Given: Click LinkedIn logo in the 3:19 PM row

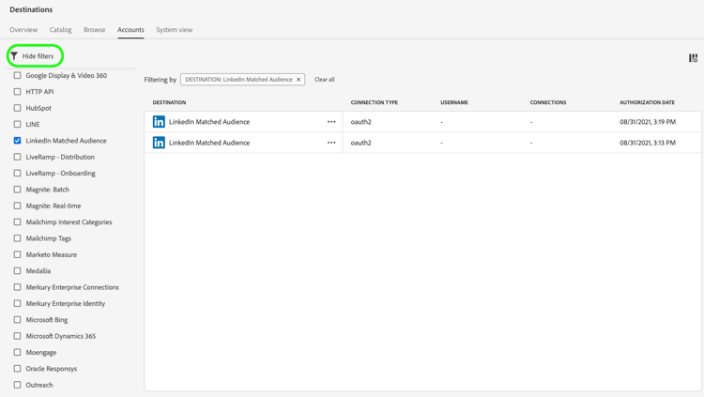Looking at the screenshot, I should pos(159,122).
